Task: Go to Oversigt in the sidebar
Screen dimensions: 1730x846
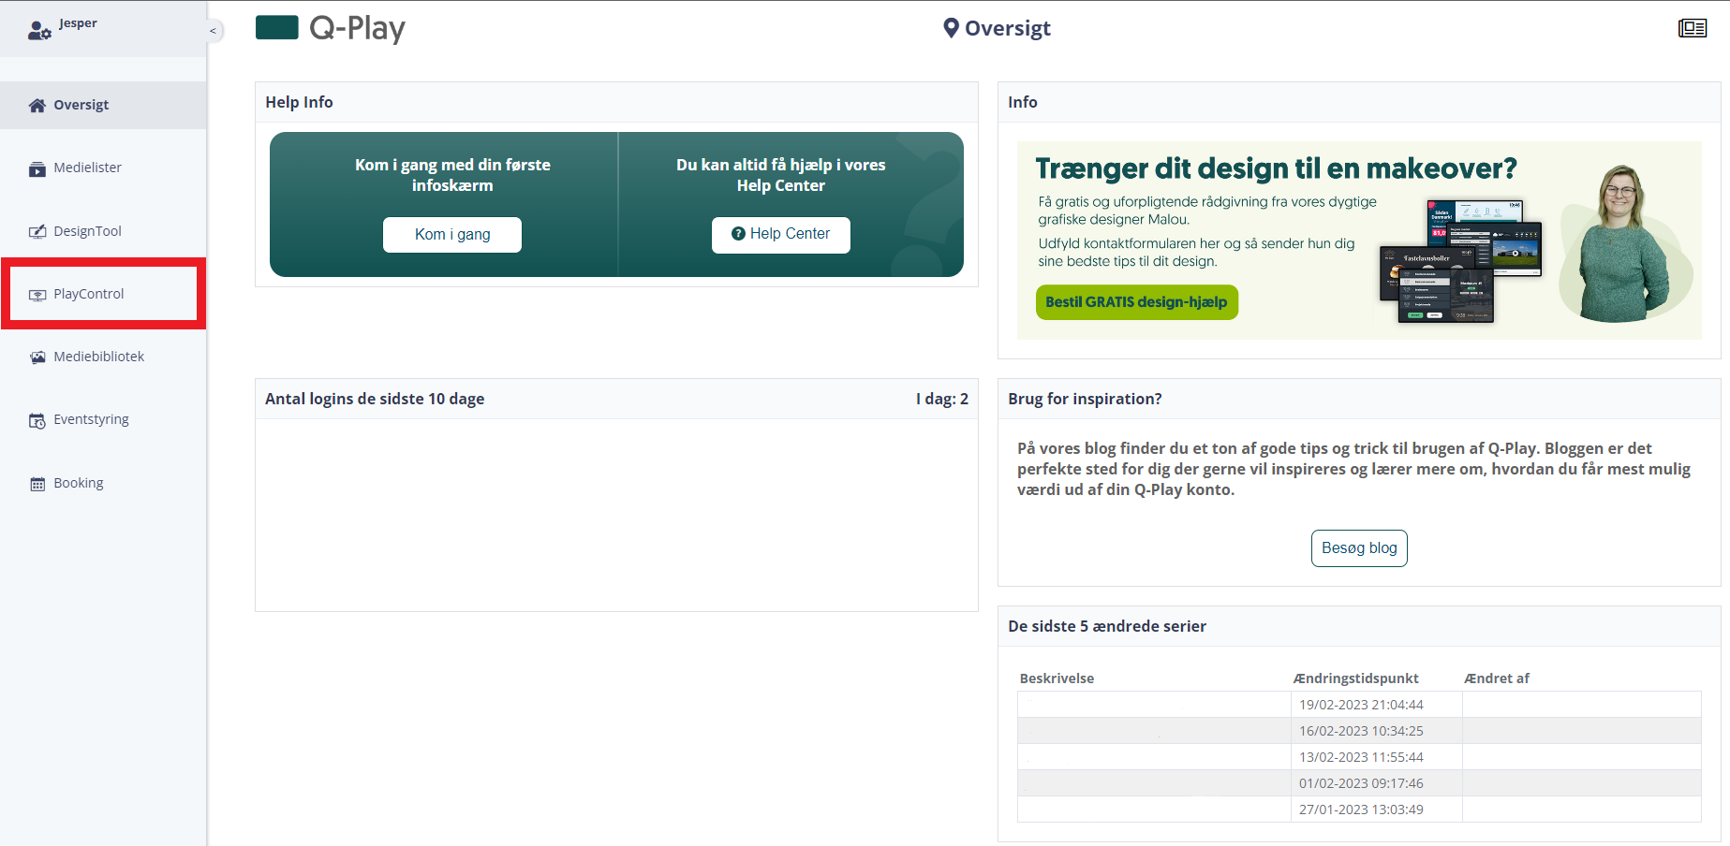Action: pos(103,105)
